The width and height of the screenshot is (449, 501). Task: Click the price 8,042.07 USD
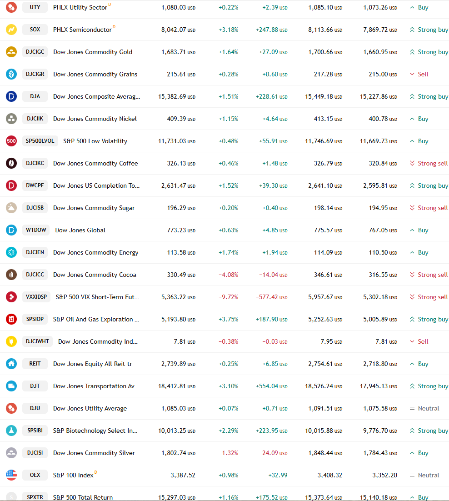178,30
